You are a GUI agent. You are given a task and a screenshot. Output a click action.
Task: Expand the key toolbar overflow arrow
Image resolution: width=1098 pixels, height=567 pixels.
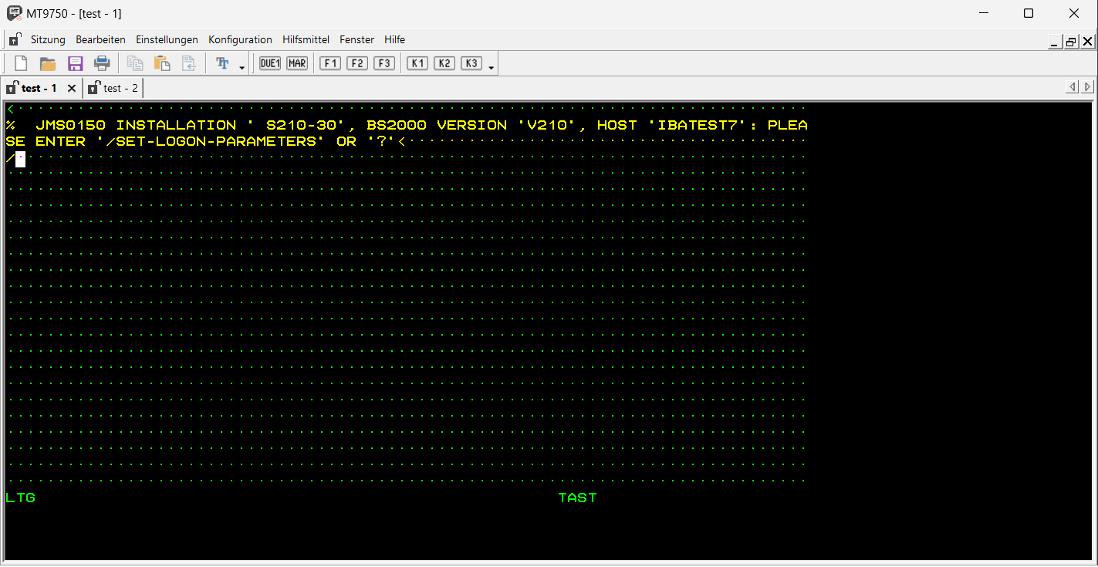click(492, 67)
